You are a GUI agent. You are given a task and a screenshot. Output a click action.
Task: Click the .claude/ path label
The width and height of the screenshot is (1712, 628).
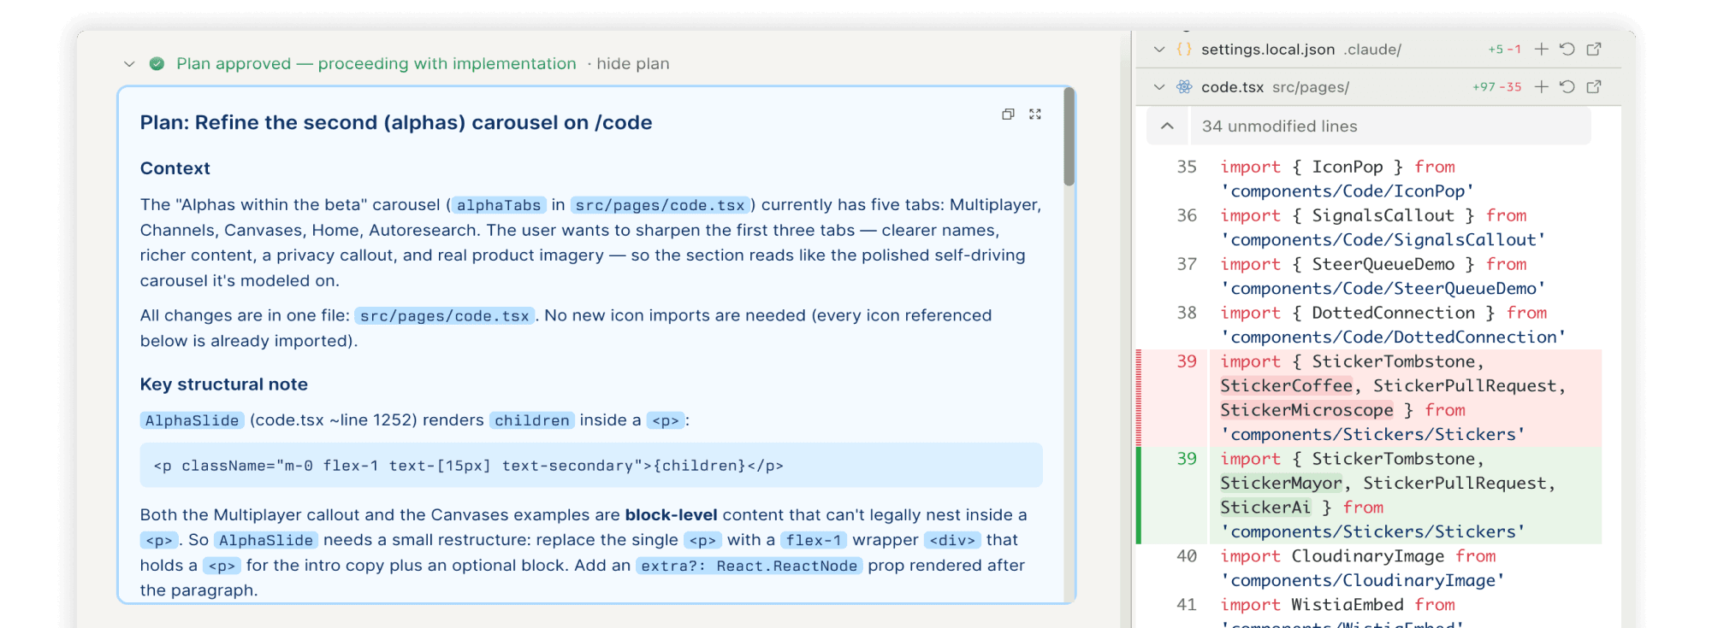1372,50
